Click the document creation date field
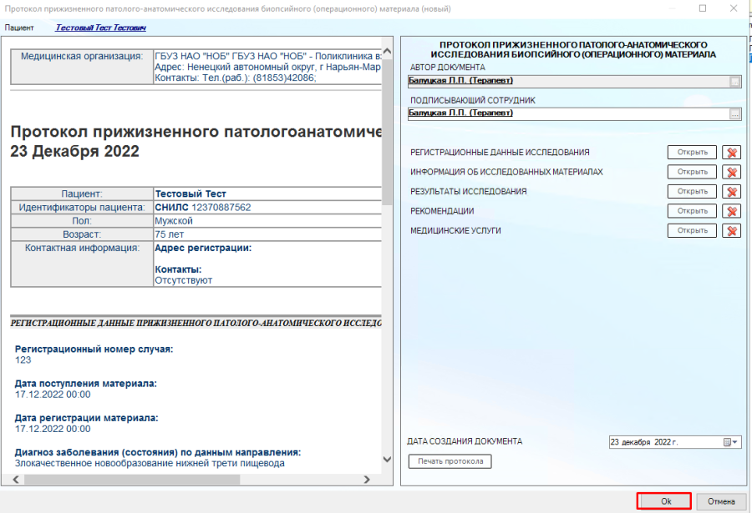752x513 pixels. click(x=675, y=442)
